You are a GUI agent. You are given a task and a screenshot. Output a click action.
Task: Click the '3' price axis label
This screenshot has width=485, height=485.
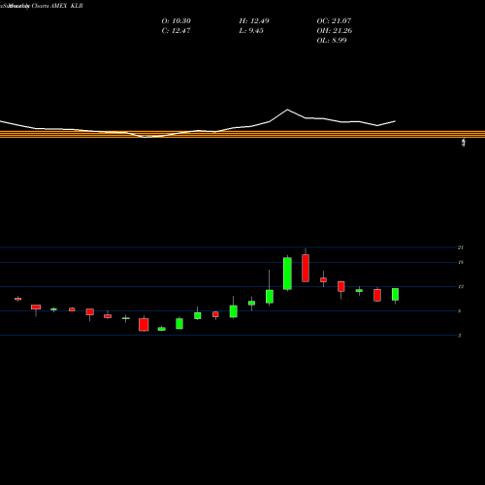point(459,336)
